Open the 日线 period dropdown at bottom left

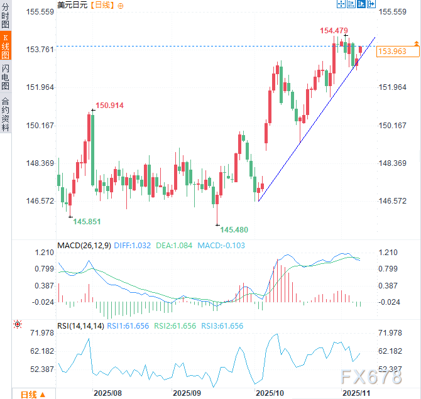click(x=33, y=394)
